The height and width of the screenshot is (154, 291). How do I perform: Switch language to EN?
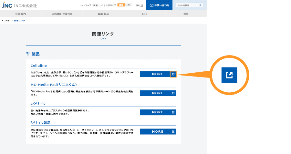coord(137,5)
